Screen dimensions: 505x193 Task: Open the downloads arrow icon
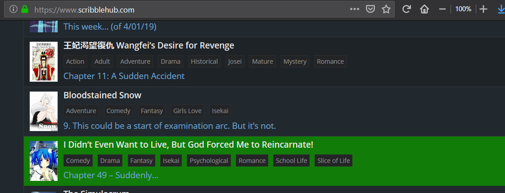[x=501, y=9]
